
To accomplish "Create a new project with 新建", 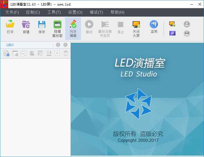I will 26,27.
